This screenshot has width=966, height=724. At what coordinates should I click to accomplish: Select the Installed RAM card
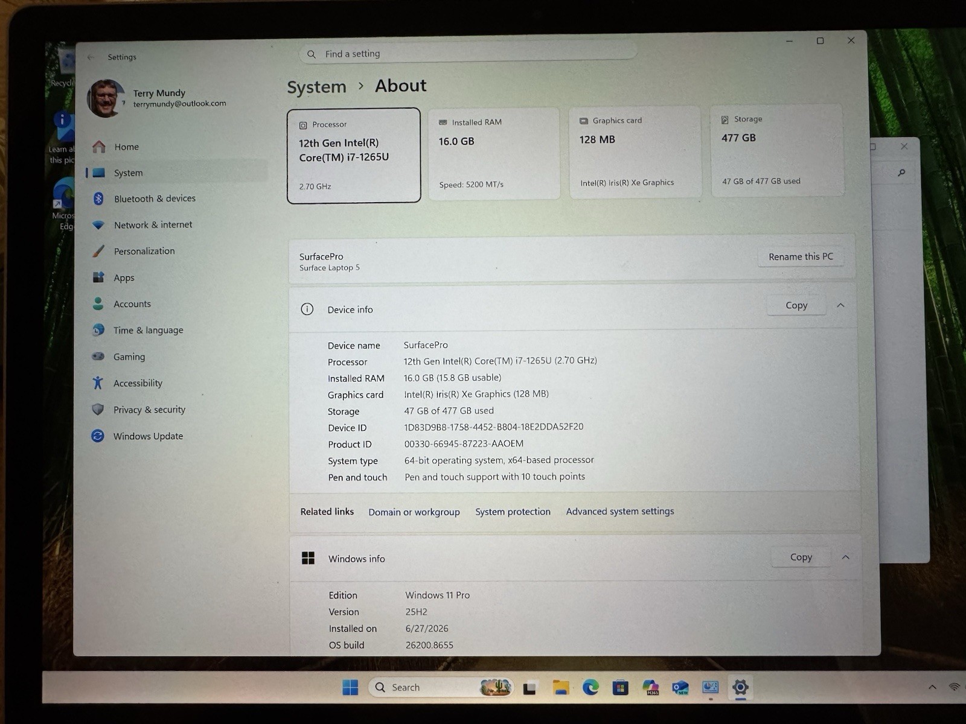tap(494, 153)
